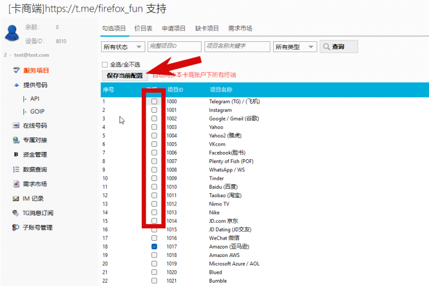Click the 项目ID column header
This screenshot has height=286, width=429.
175,90
